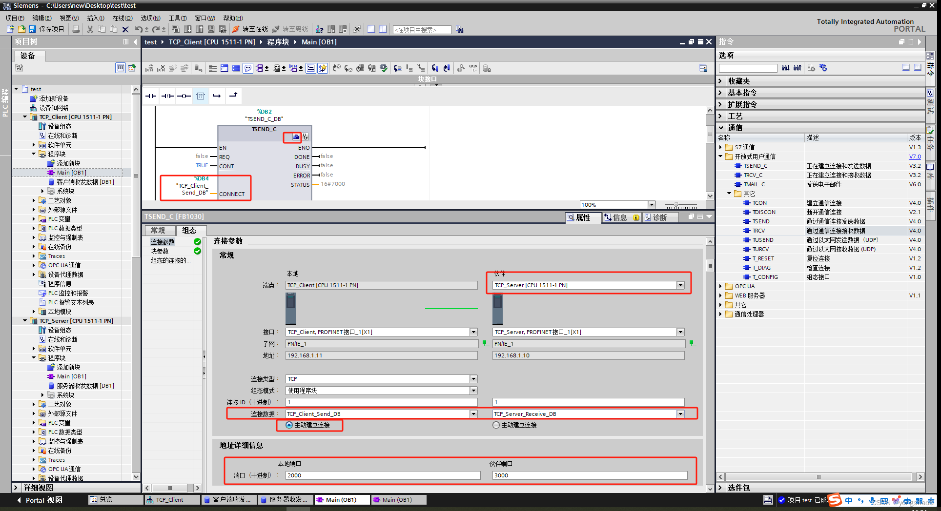Click Portal 视图 button
941x511 pixels.
point(40,500)
